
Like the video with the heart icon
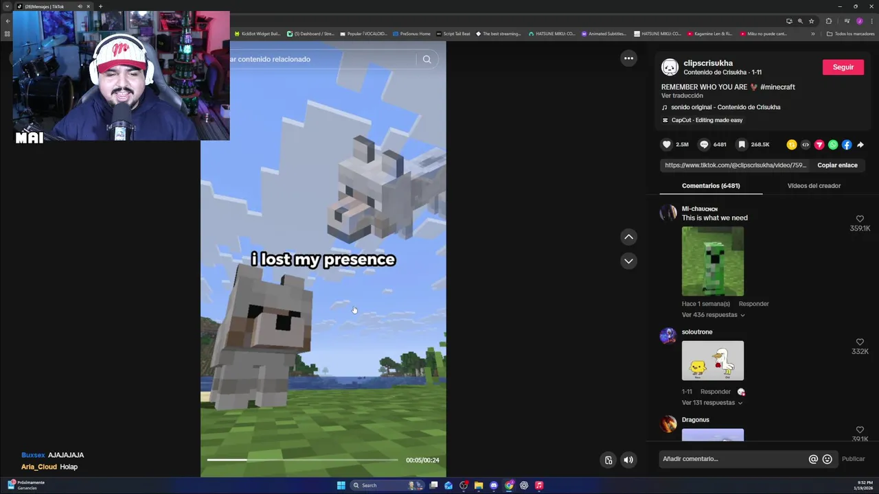tap(666, 145)
